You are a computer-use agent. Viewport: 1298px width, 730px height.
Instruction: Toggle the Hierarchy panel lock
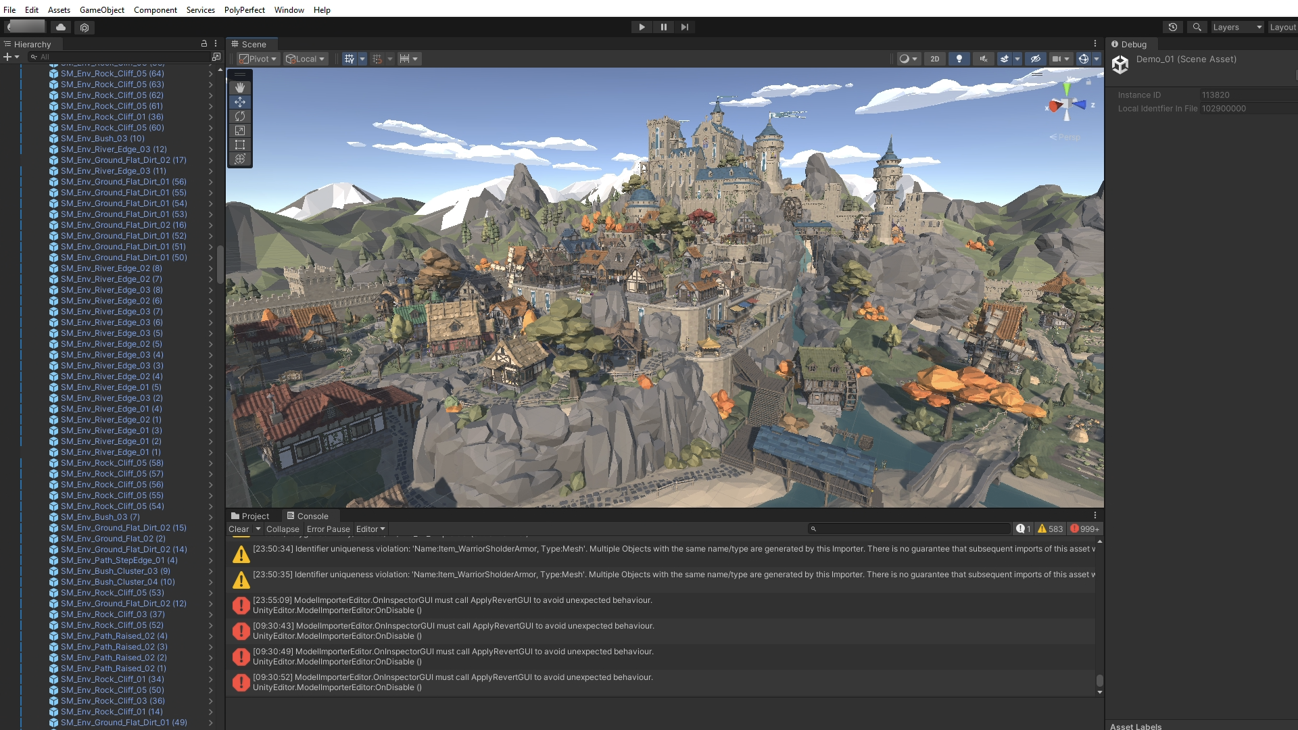(x=204, y=43)
